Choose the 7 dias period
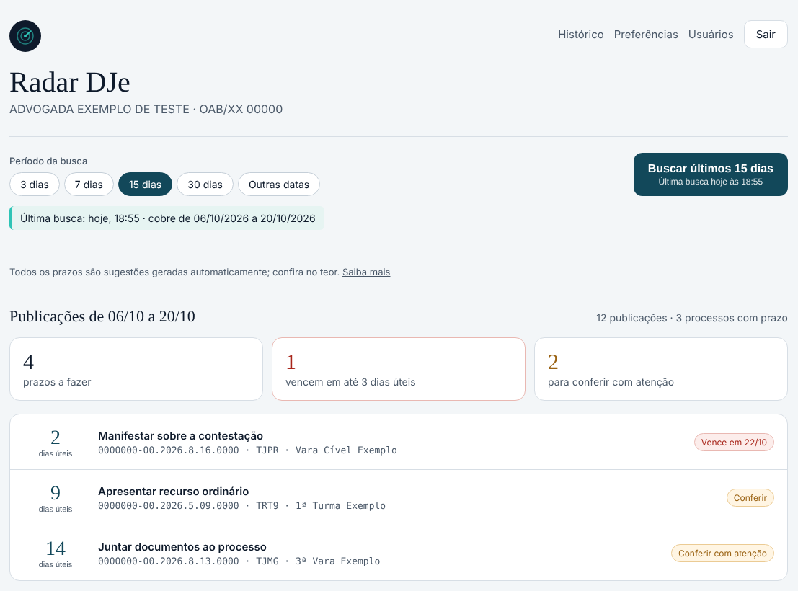Image resolution: width=798 pixels, height=591 pixels. pyautogui.click(x=89, y=185)
